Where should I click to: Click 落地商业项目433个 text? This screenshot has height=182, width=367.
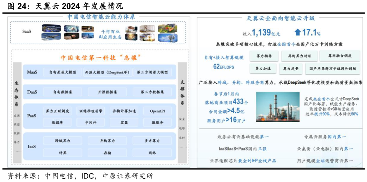(227, 102)
